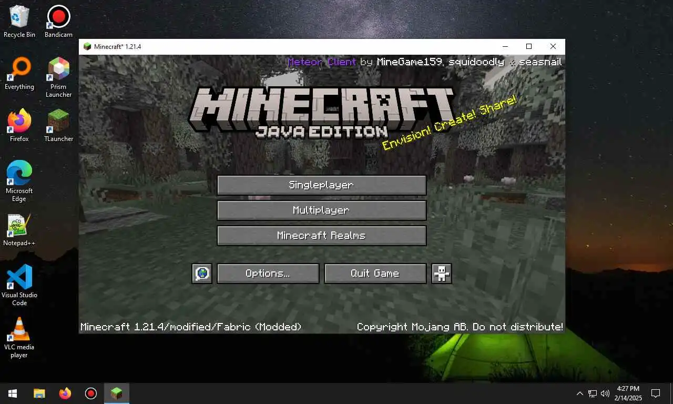This screenshot has height=404, width=673.
Task: Open the language selection globe icon
Action: 202,274
